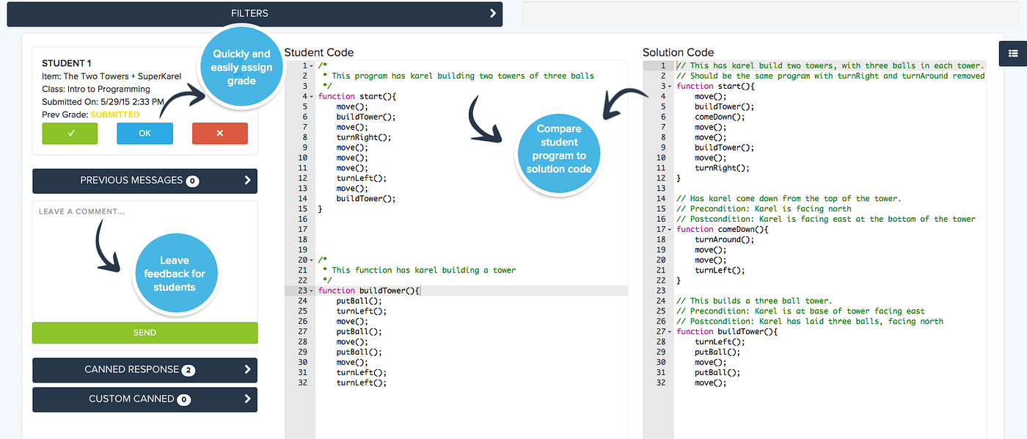Reject submission with the X option
The height and width of the screenshot is (439, 1027).
(219, 134)
